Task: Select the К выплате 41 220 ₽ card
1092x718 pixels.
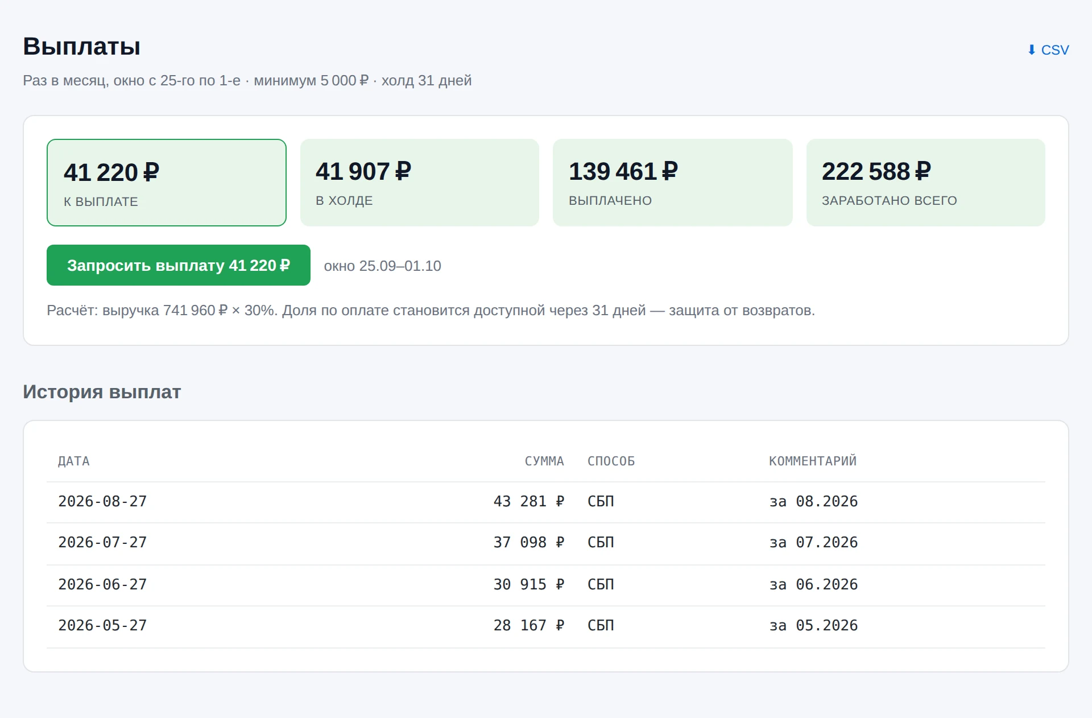Action: tap(167, 183)
